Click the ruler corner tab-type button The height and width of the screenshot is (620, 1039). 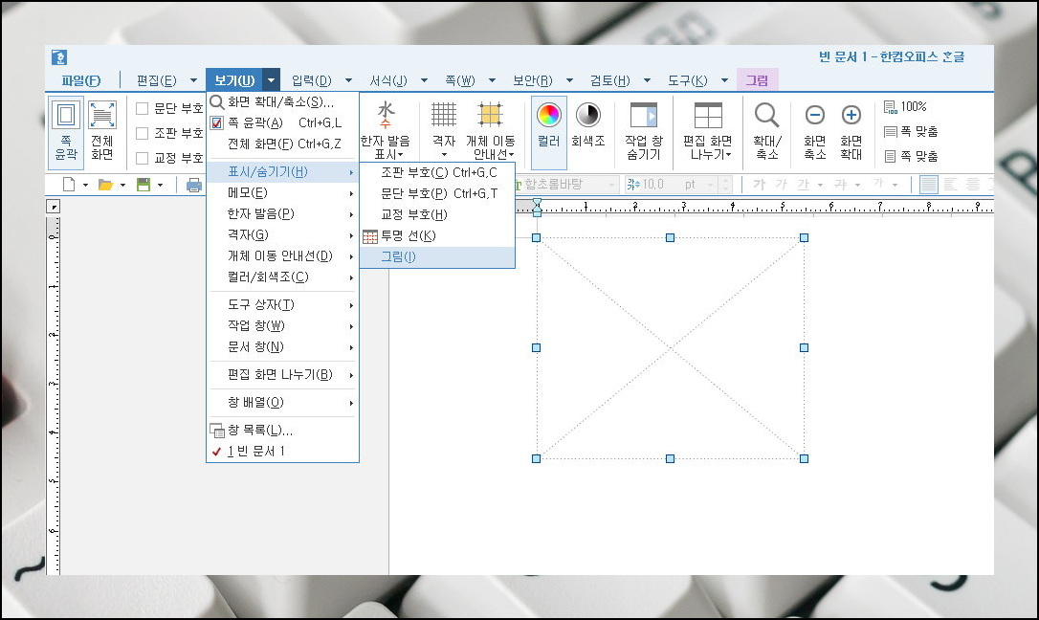coord(54,207)
